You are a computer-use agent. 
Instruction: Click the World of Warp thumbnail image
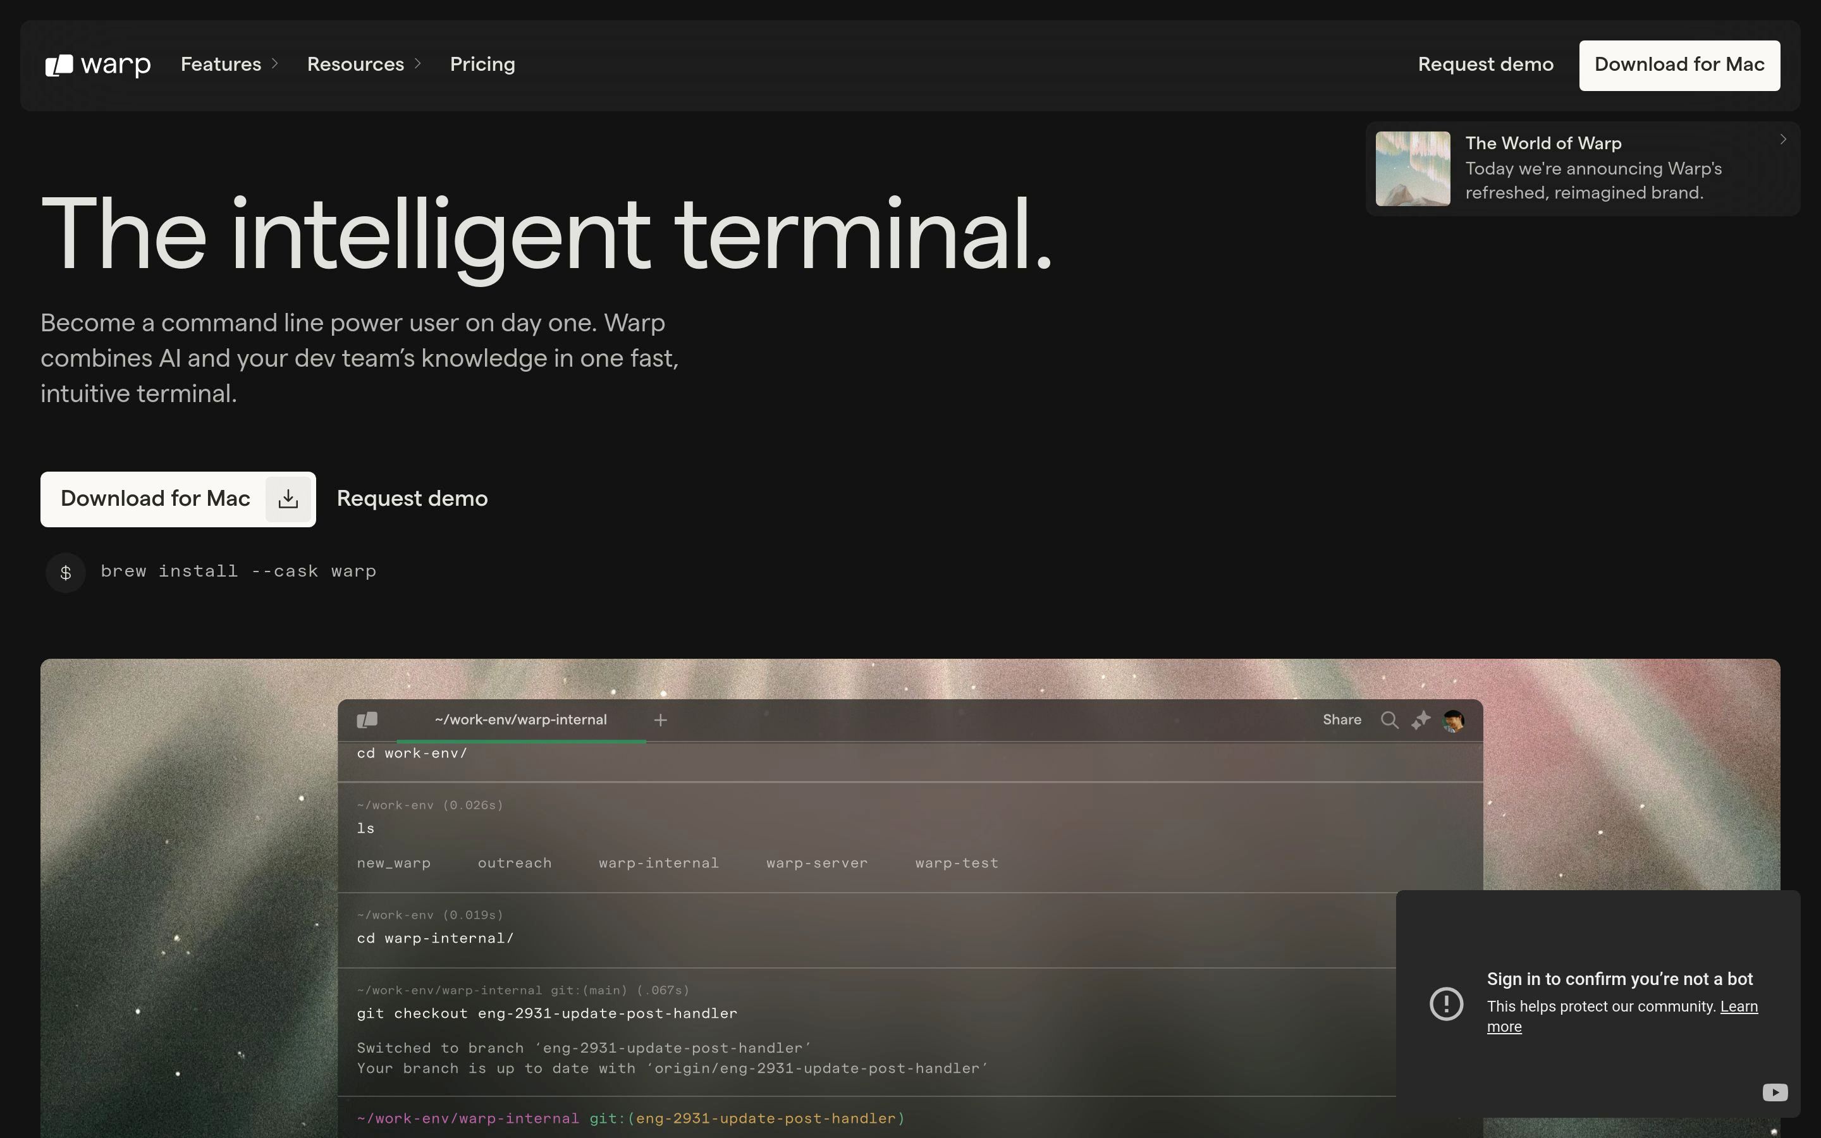pyautogui.click(x=1413, y=169)
